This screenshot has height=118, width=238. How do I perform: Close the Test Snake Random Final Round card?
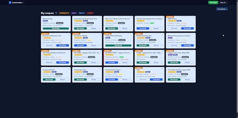tap(69, 52)
